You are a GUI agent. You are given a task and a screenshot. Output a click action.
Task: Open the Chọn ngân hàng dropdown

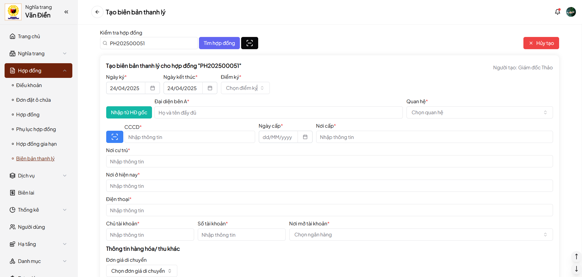421,235
